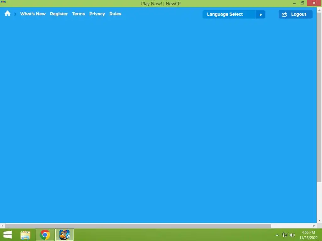Show hidden system tray icons
The width and height of the screenshot is (322, 241).
coord(277,235)
